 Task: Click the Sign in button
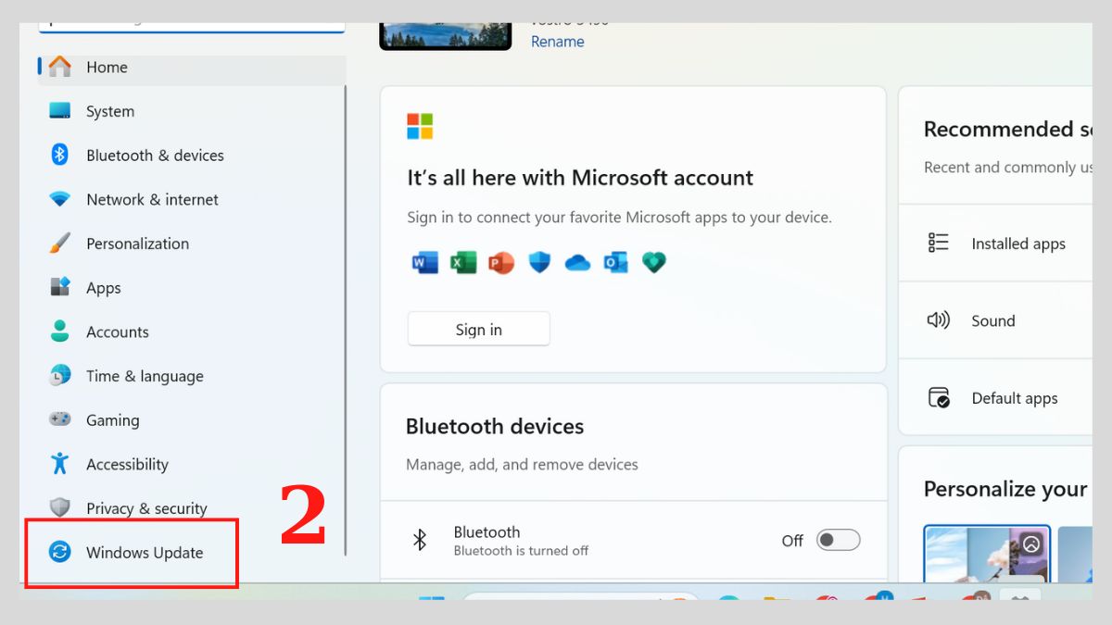pyautogui.click(x=478, y=330)
